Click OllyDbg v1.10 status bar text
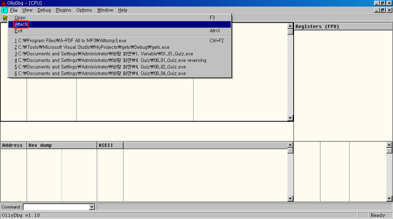Screen dimensions: 393x219 [x=21, y=215]
